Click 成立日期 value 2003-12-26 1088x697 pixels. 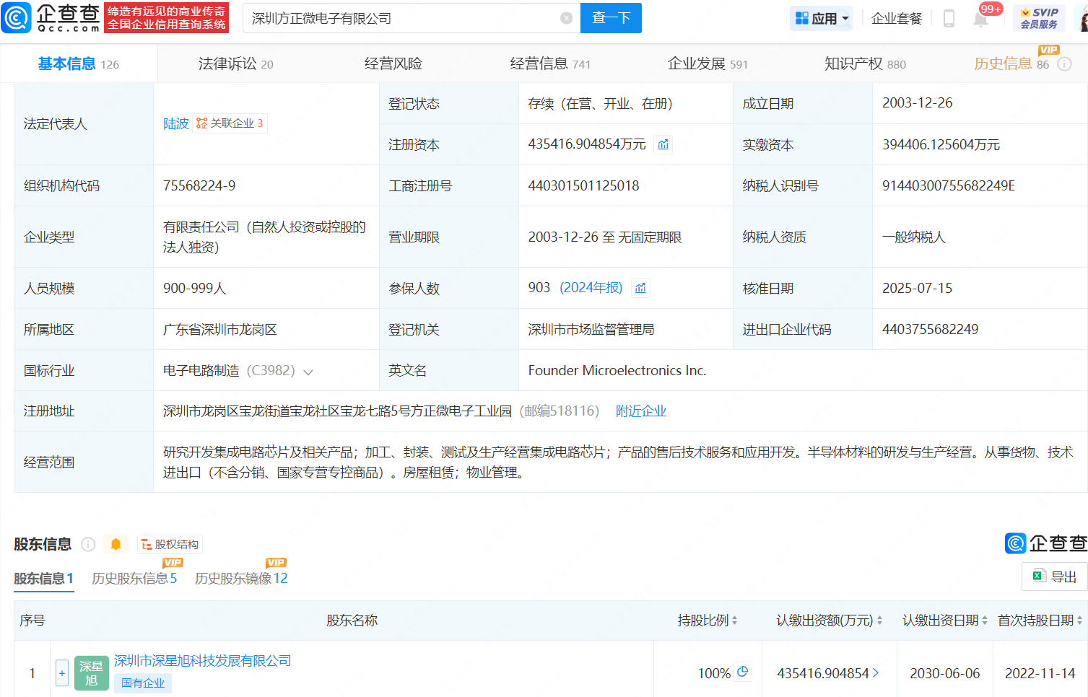(917, 102)
